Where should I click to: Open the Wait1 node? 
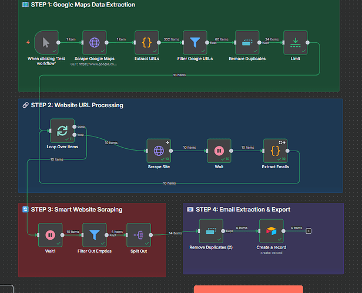click(x=51, y=235)
